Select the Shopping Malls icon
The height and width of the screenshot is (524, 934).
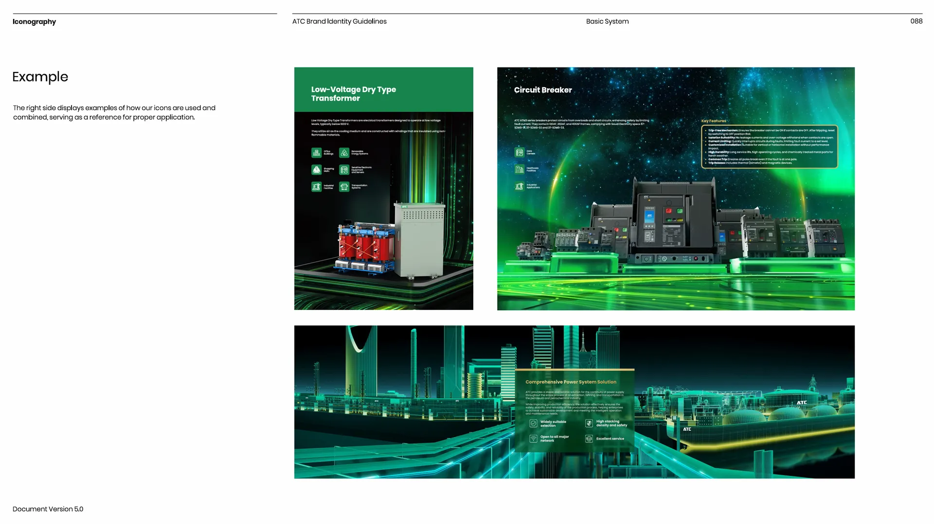316,170
